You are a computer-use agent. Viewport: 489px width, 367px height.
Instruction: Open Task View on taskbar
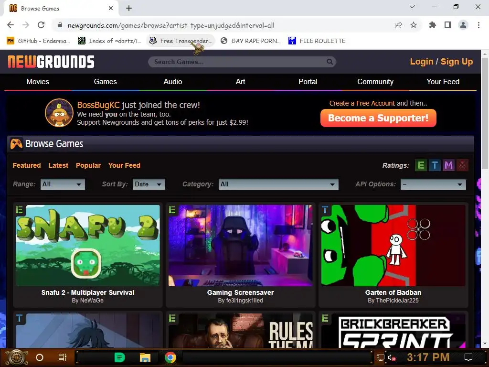click(x=63, y=357)
